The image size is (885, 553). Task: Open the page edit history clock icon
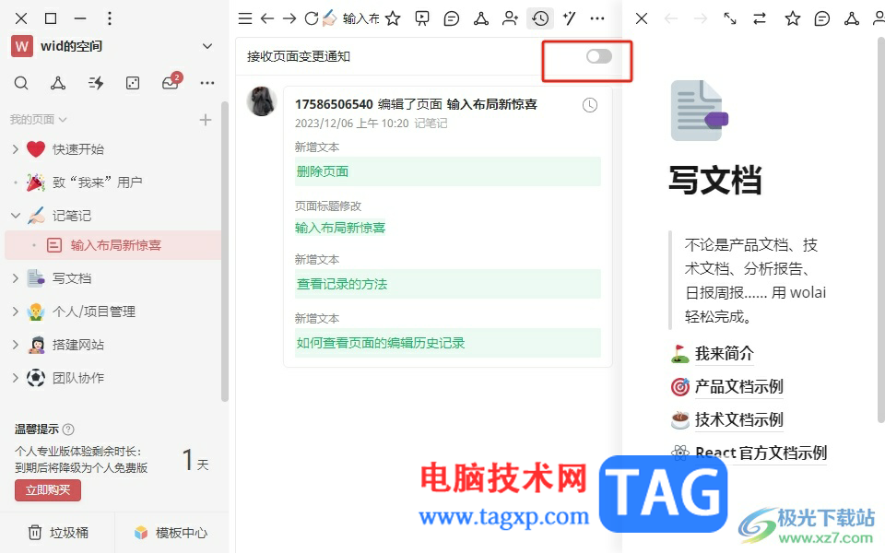tap(540, 18)
